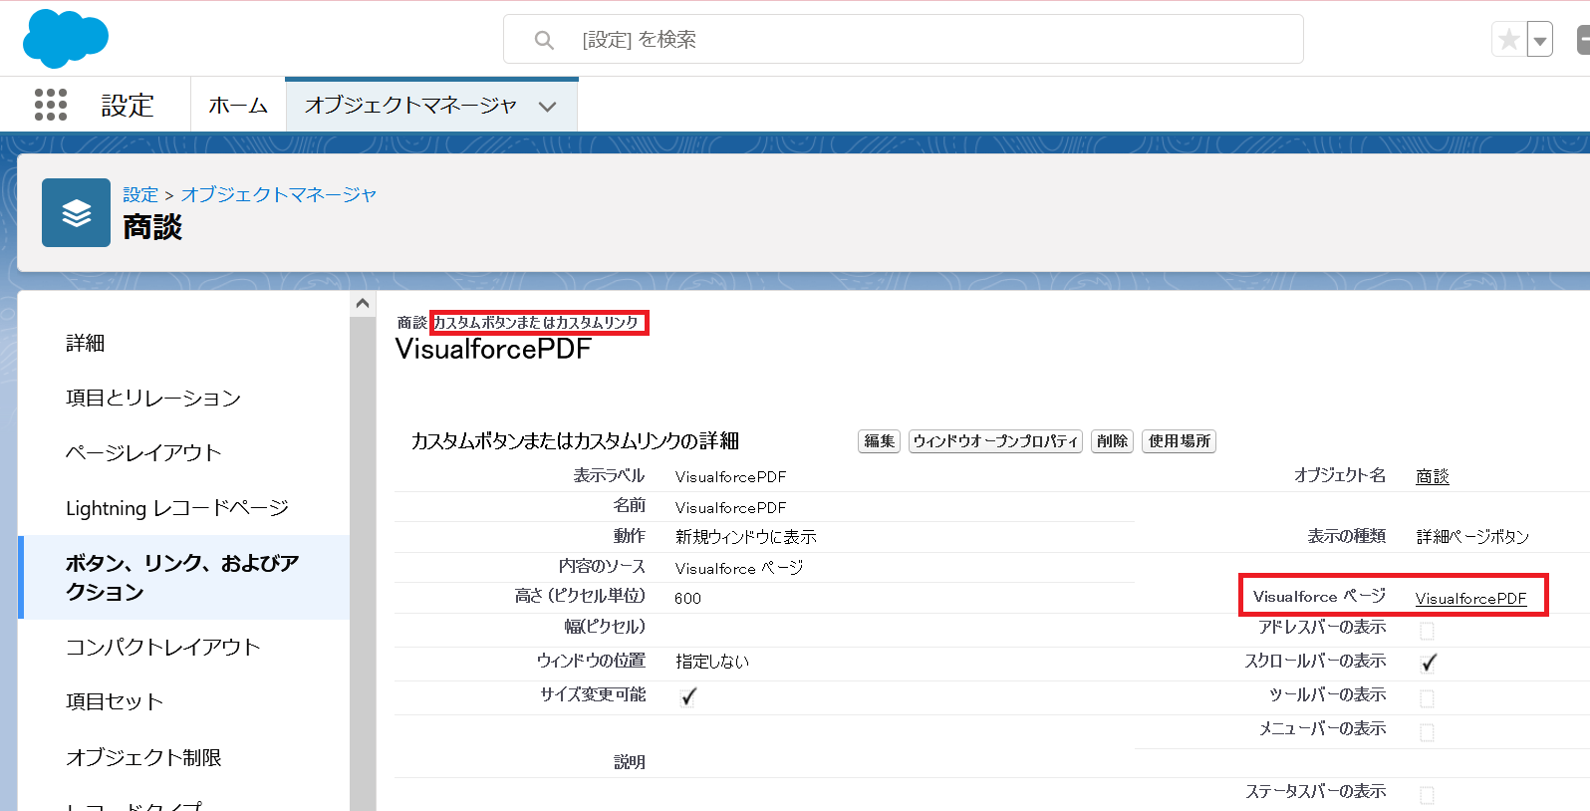Click the アドレスバーの表示 checkbox

click(1427, 631)
